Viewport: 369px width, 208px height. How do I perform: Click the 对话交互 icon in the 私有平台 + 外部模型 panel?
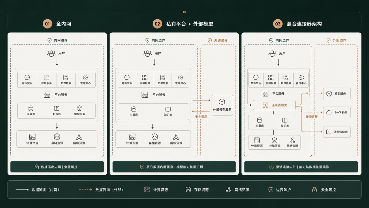[127, 77]
